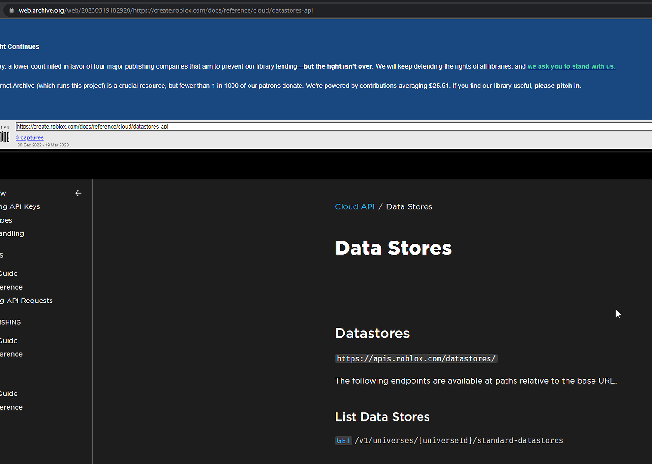Open the "API Requests" sidebar item
Viewport: 652px width, 464px height.
[26, 300]
